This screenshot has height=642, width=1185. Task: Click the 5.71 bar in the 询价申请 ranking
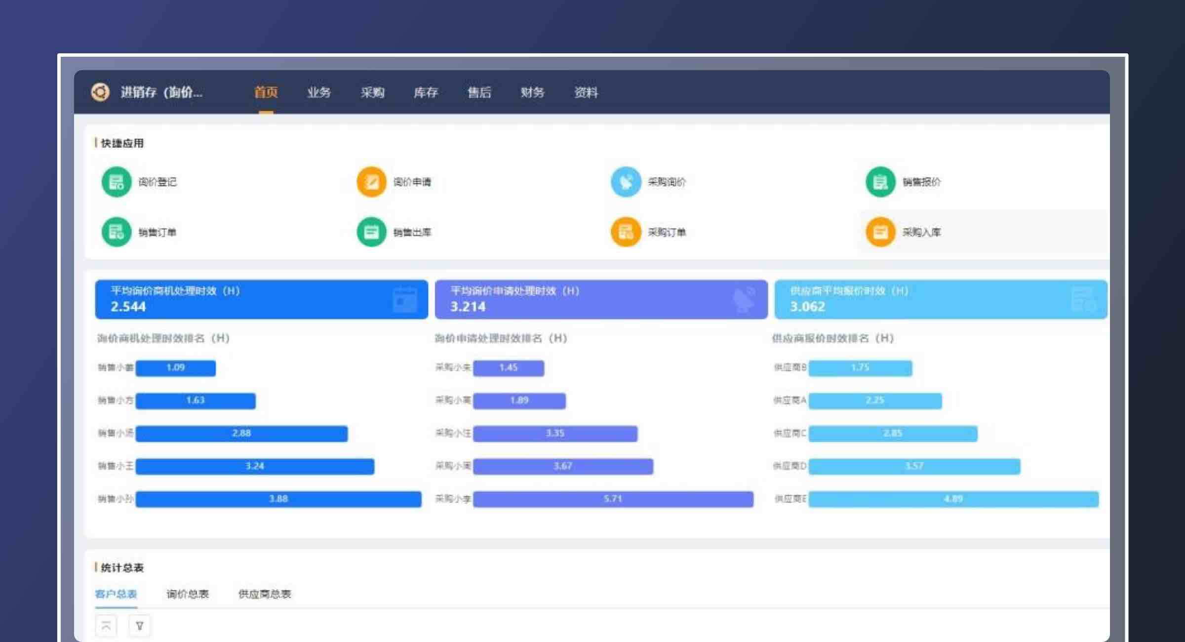tap(613, 499)
